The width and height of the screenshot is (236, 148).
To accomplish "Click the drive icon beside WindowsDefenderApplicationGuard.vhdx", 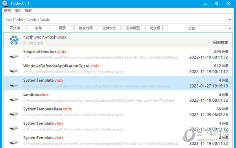I will 14,70.
